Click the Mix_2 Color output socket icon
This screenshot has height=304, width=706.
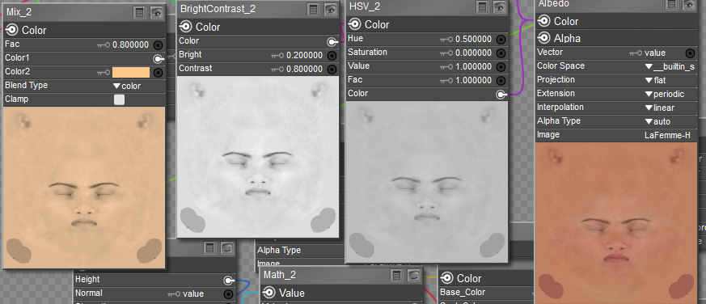point(12,30)
